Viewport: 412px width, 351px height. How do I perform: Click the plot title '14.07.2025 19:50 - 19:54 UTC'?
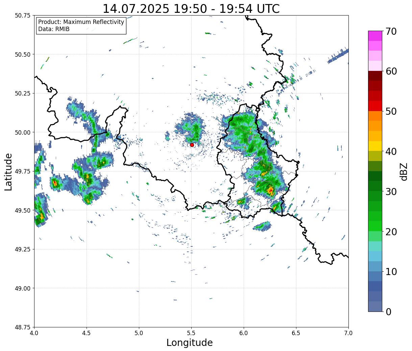191,9
